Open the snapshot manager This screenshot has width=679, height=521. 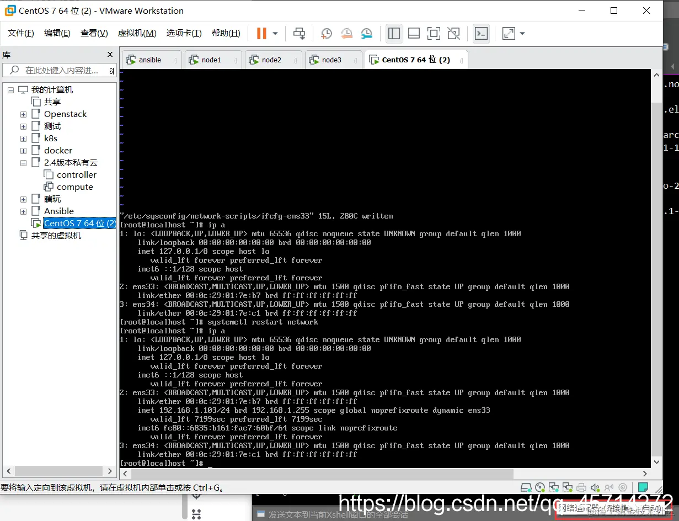[x=366, y=34]
